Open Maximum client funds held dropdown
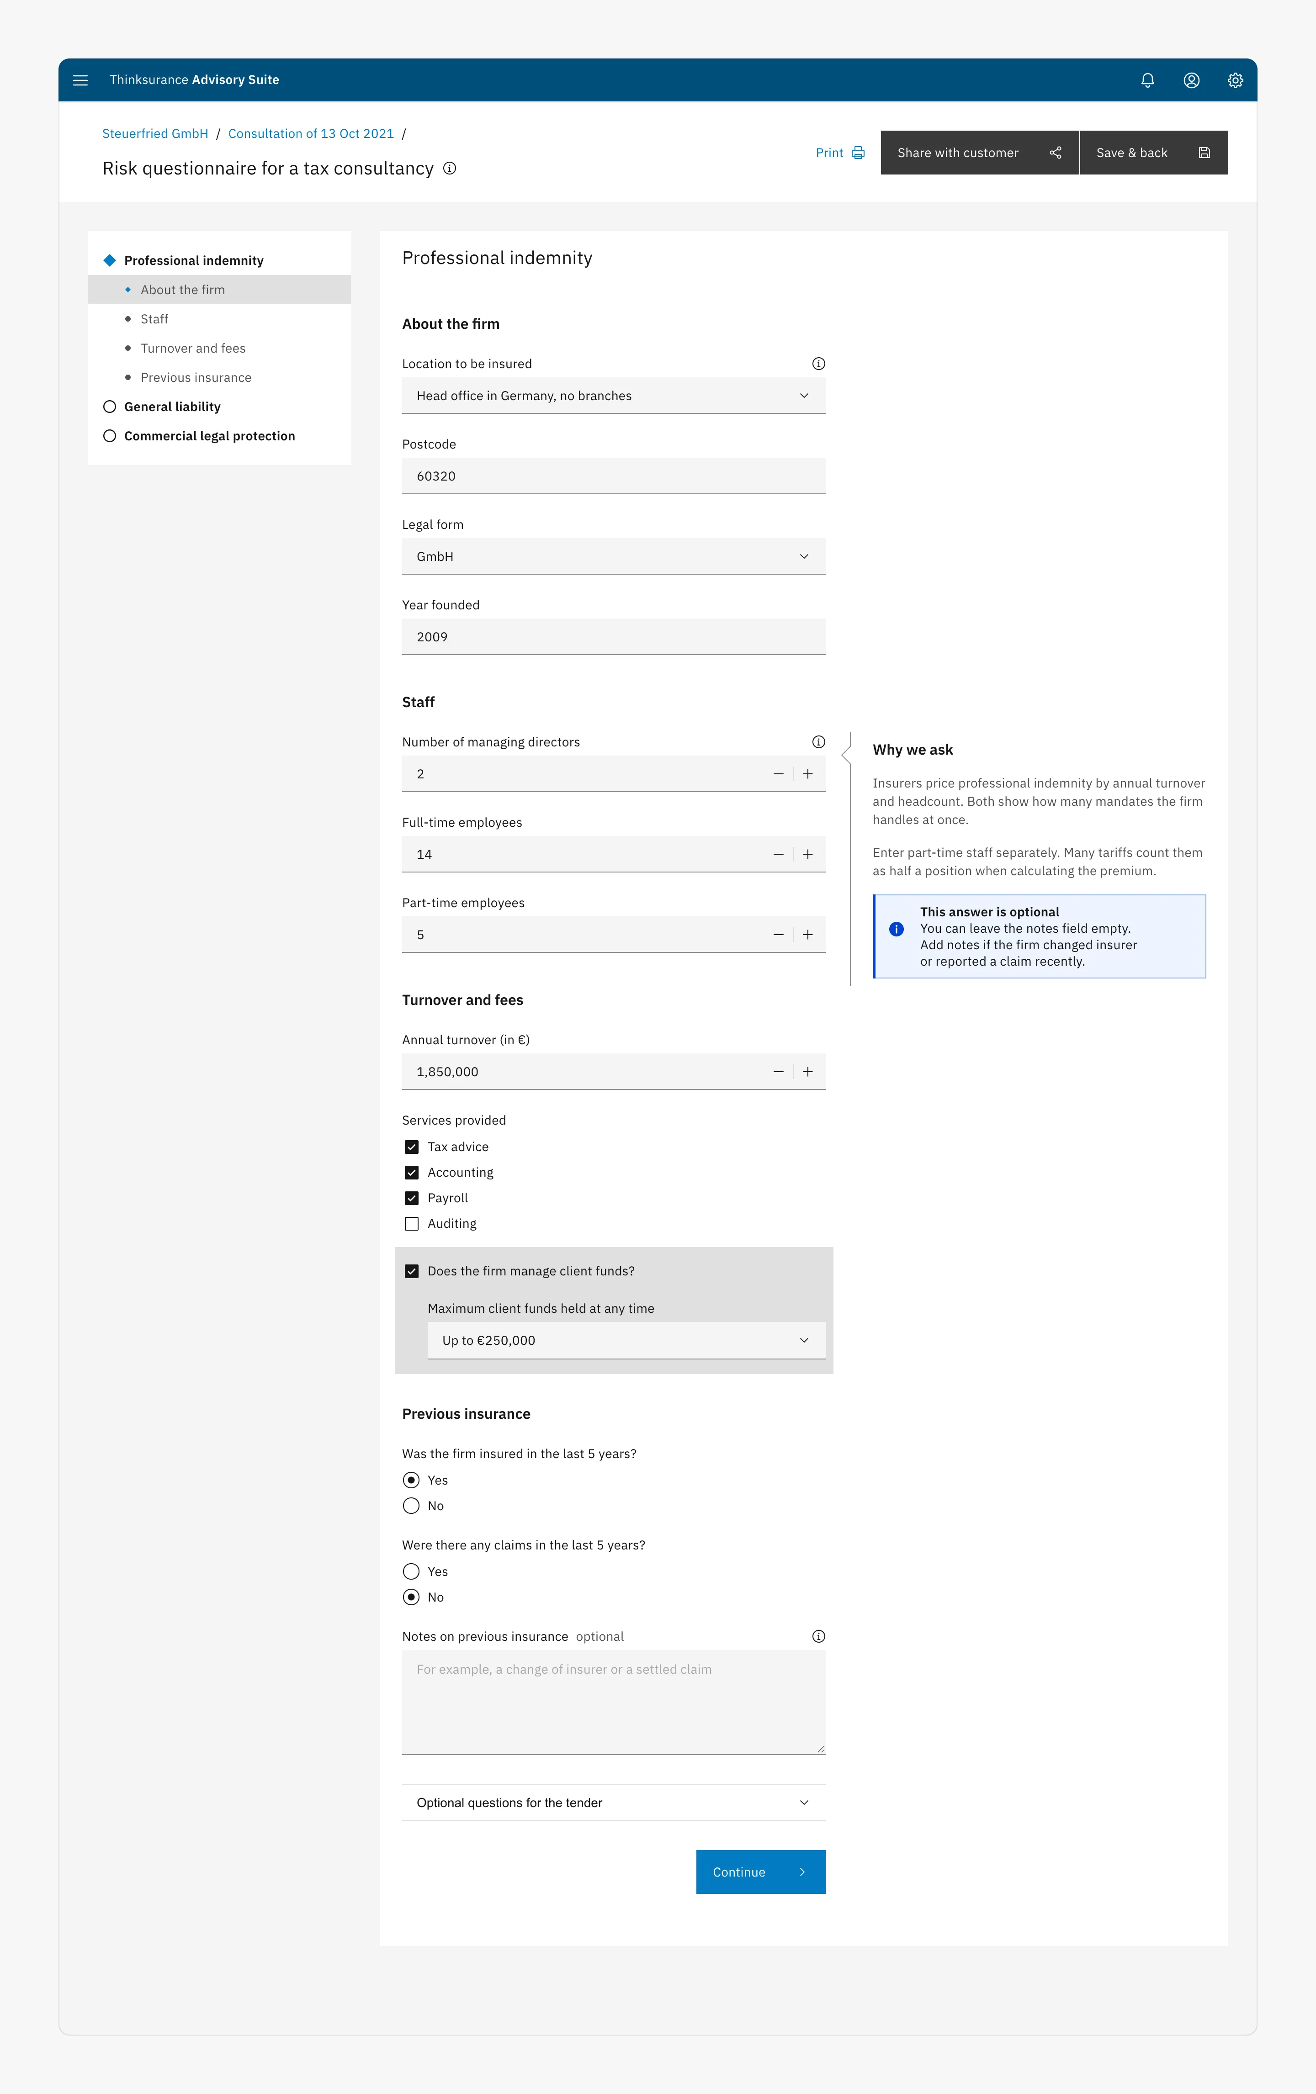 point(626,1340)
